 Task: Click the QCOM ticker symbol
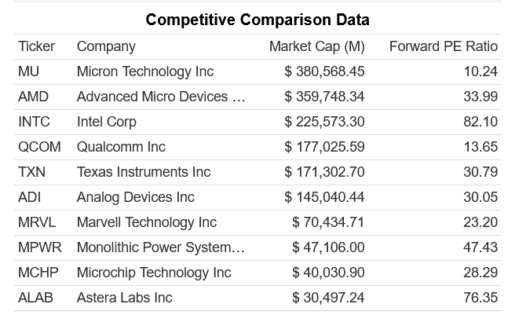click(x=39, y=147)
